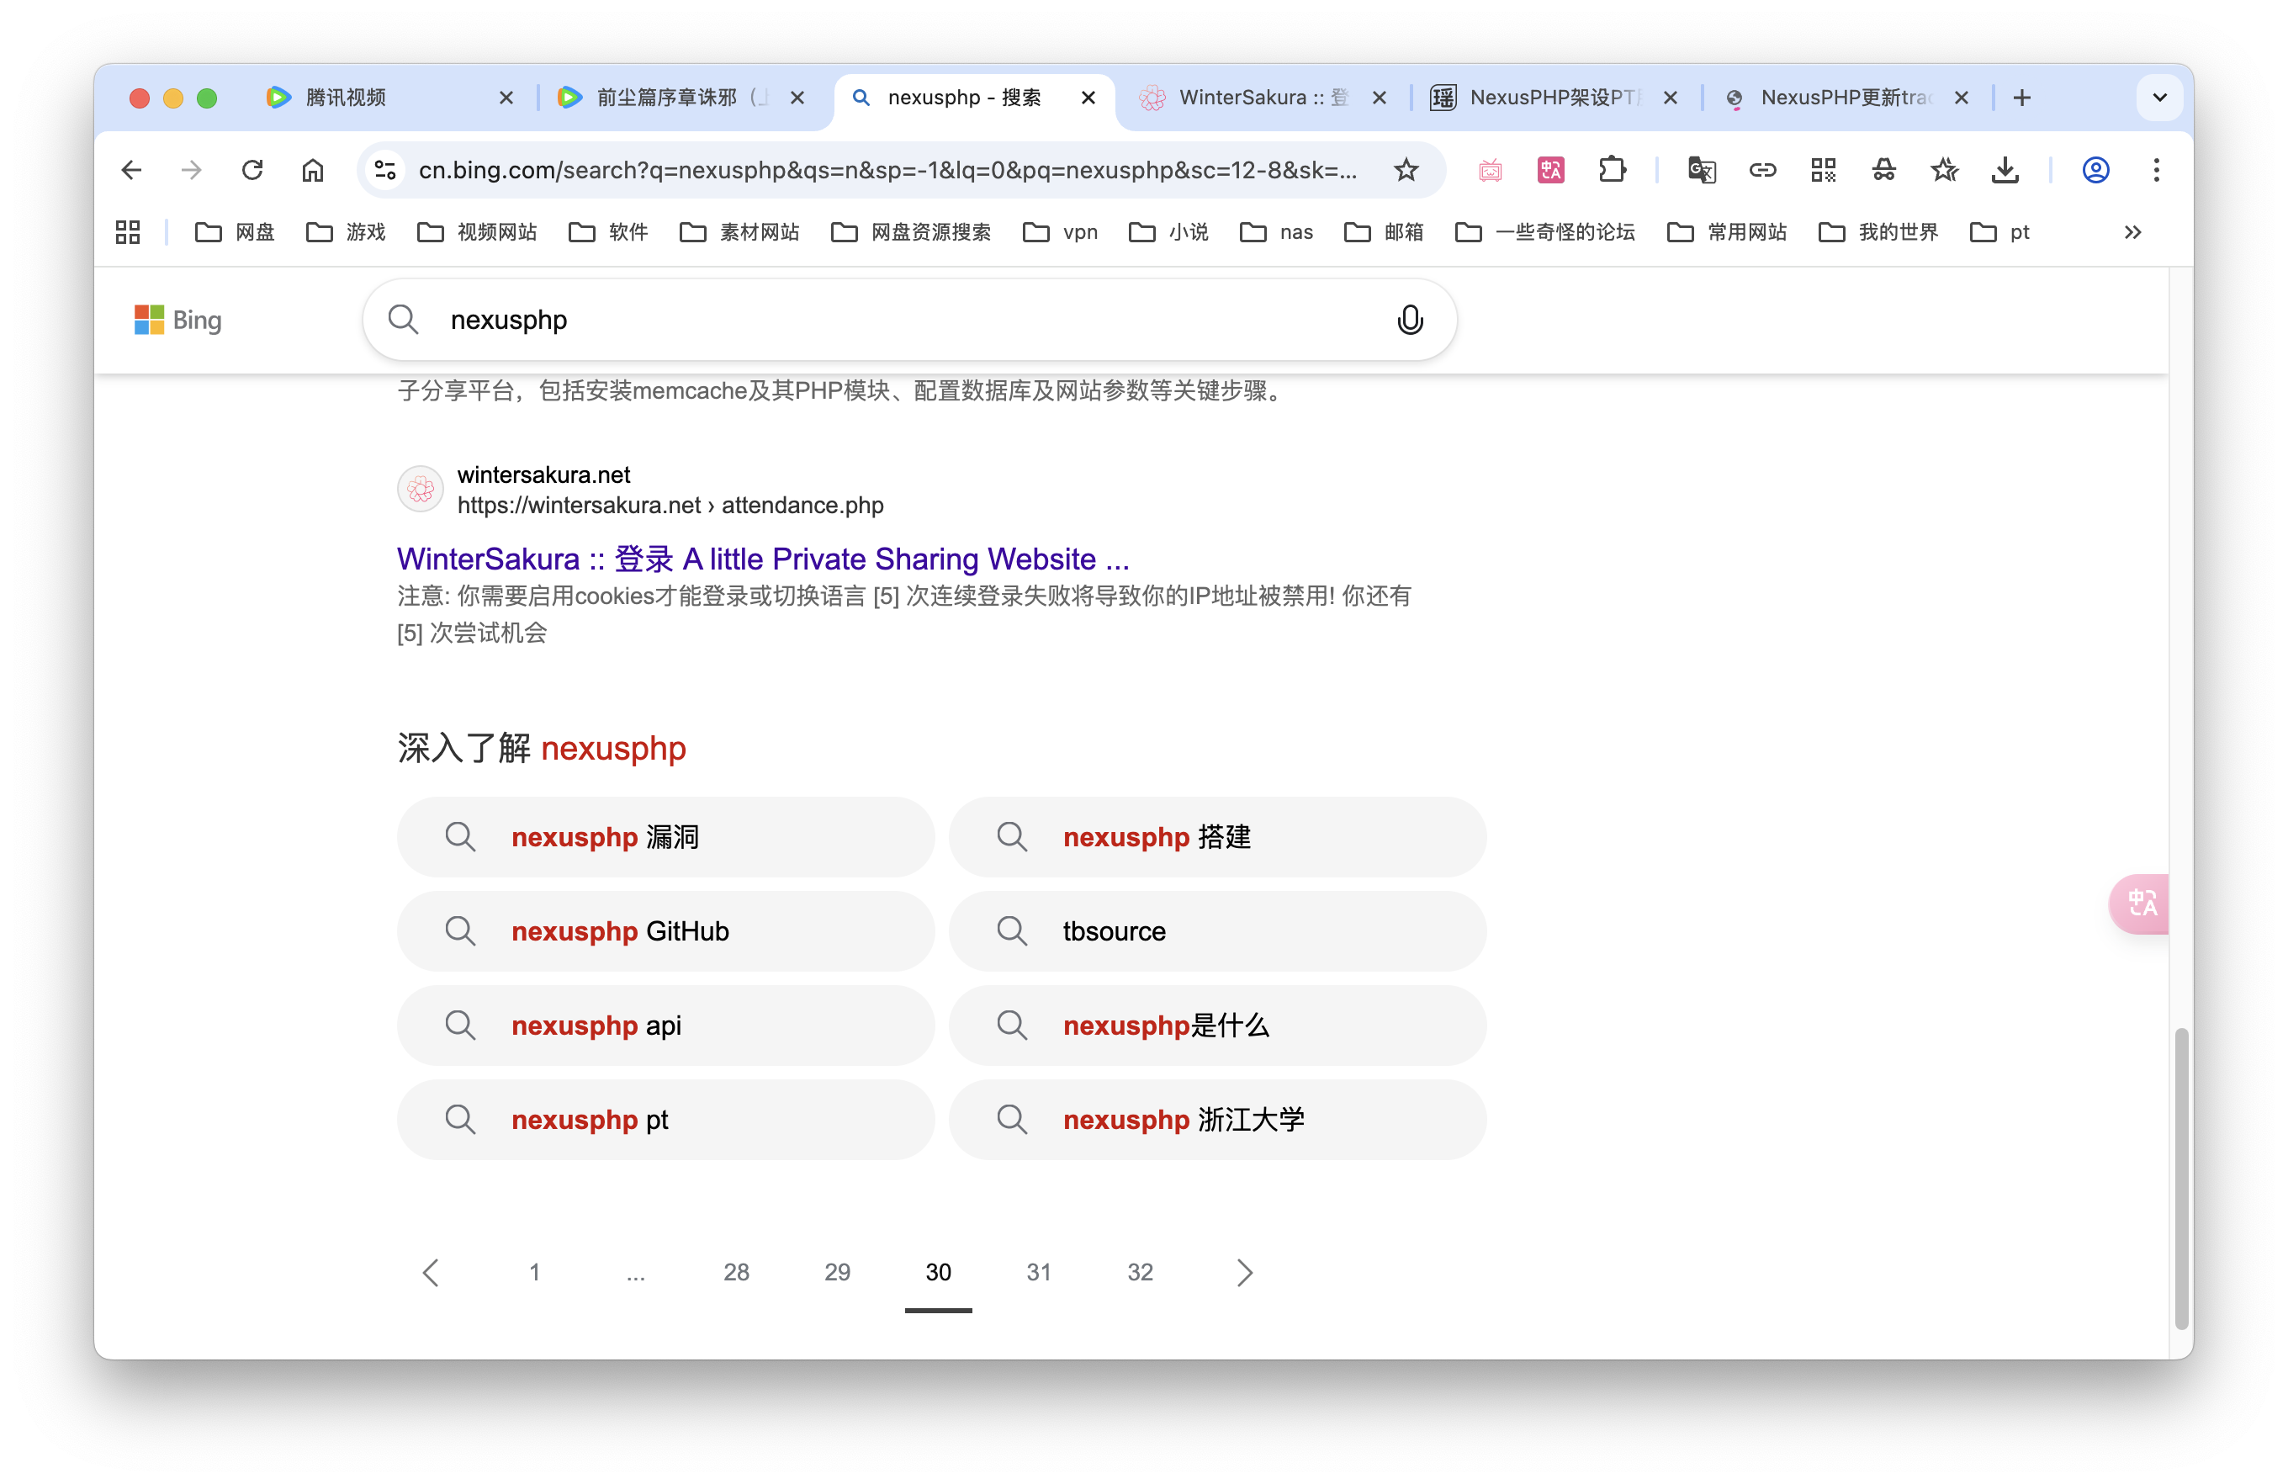This screenshot has width=2288, height=1484.
Task: Open the Extensions puzzle icon
Action: pyautogui.click(x=1613, y=170)
